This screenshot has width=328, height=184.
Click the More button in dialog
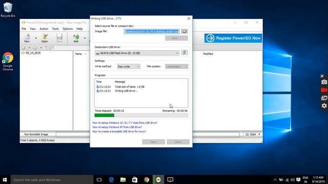click(x=176, y=38)
